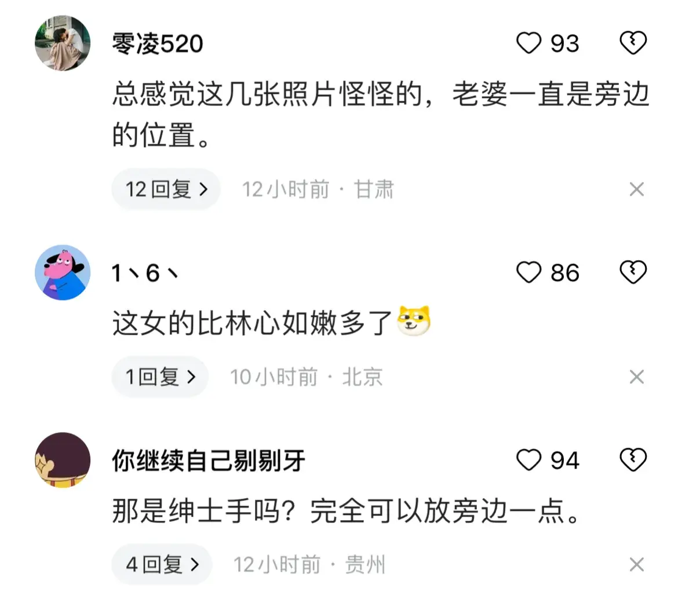Dismiss the 林心如 comment with X

636,377
